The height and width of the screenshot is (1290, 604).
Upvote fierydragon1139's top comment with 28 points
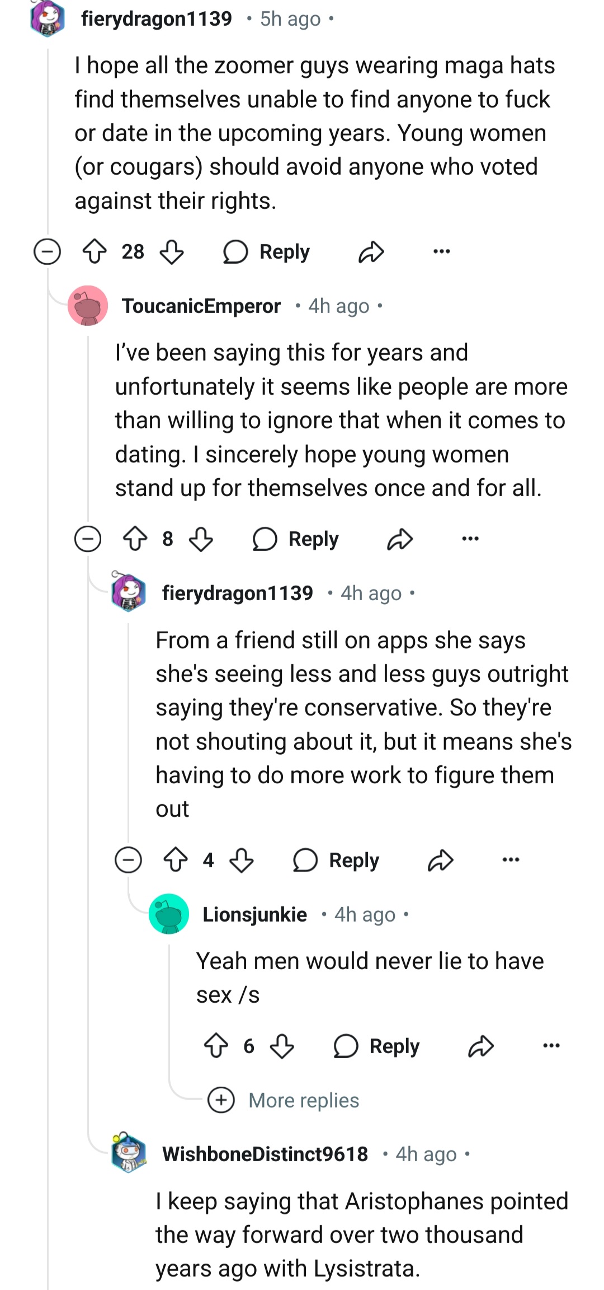pyautogui.click(x=95, y=252)
